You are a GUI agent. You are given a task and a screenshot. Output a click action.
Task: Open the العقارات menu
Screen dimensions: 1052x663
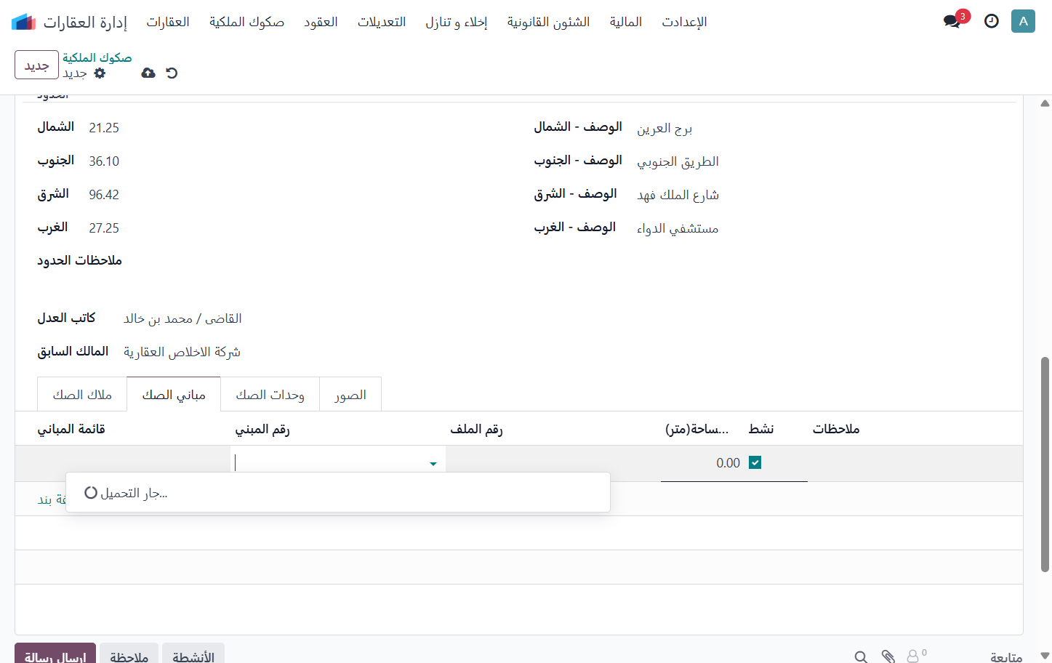point(168,22)
